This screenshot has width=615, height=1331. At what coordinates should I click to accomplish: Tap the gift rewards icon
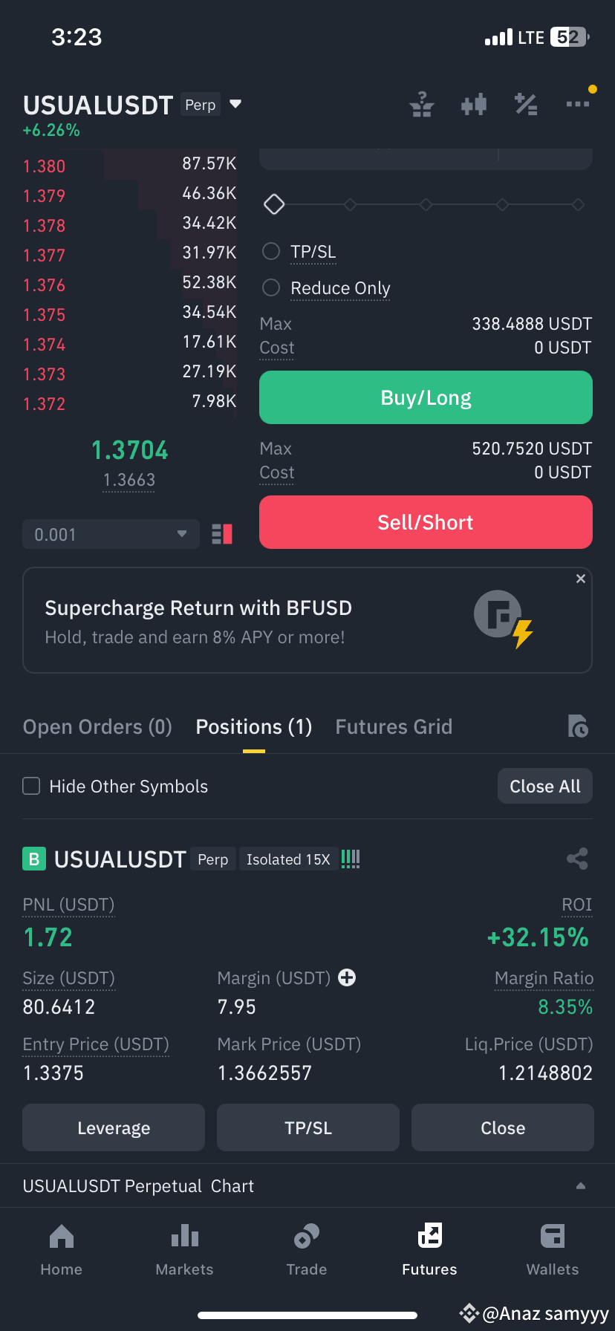tap(422, 105)
